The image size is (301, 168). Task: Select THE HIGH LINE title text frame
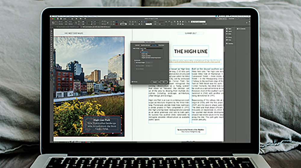(191, 51)
